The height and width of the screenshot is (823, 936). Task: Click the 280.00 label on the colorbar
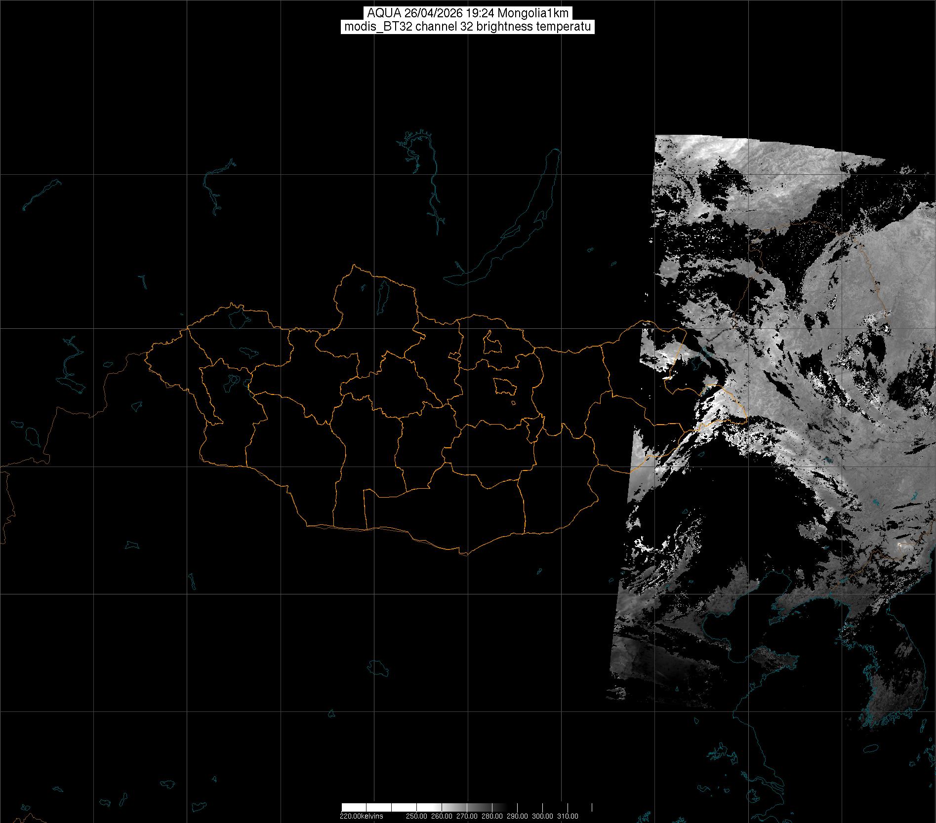tap(492, 816)
